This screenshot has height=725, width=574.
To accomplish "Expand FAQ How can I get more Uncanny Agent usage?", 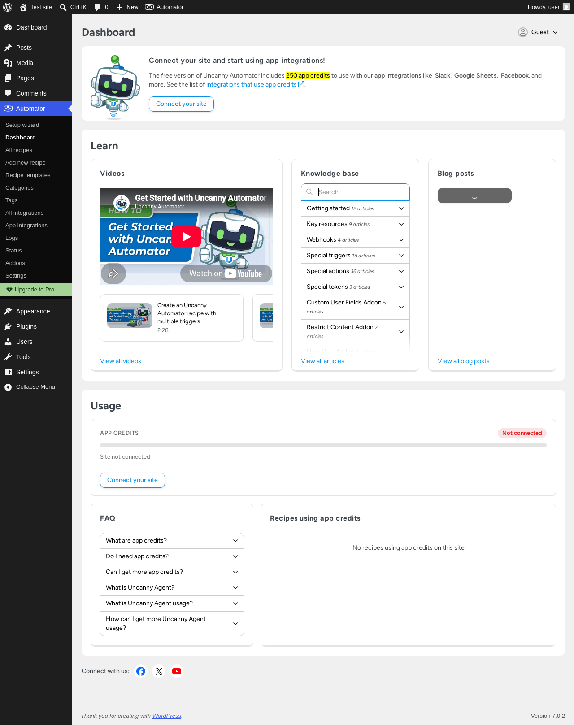I will 172,624.
